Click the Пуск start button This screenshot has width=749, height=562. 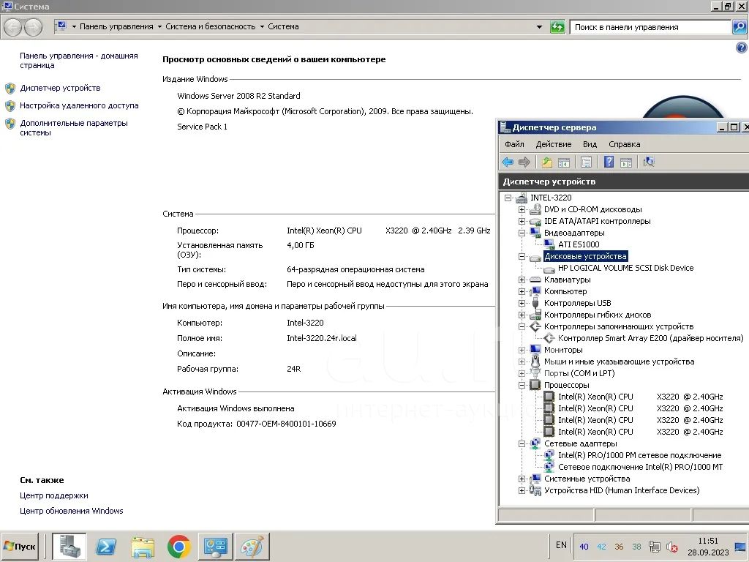point(20,546)
